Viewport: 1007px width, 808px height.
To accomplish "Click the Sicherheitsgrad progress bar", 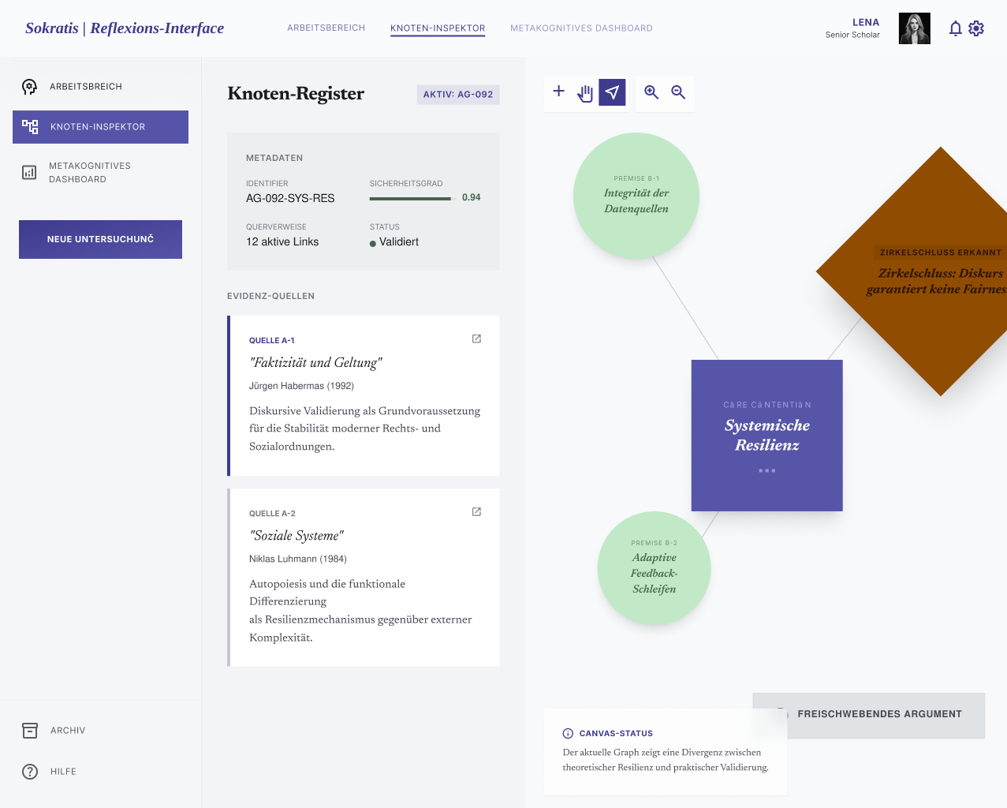I will [x=410, y=198].
